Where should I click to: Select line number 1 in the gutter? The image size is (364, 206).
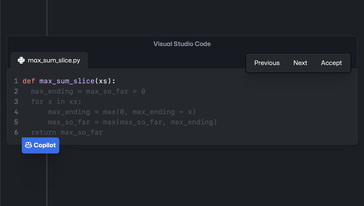click(x=16, y=81)
